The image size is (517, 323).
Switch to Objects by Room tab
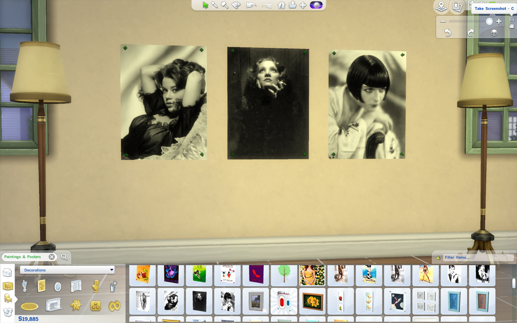click(7, 286)
